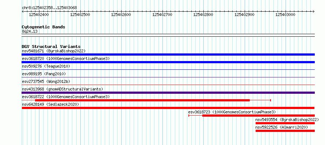The image size is (325, 145).
Task: Click ruler position 125402400
Action: pos(39,15)
